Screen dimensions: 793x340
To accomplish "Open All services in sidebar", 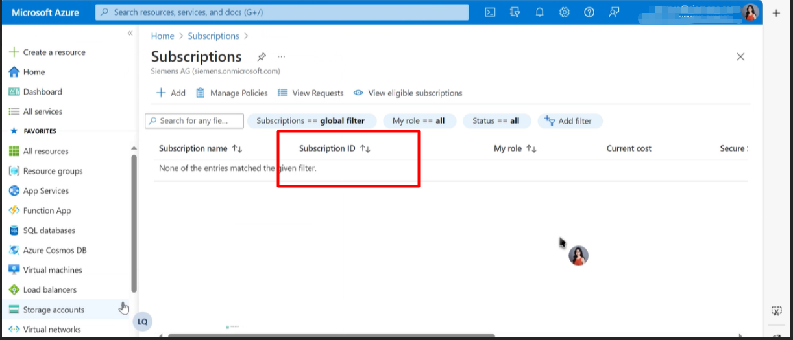I will point(36,111).
